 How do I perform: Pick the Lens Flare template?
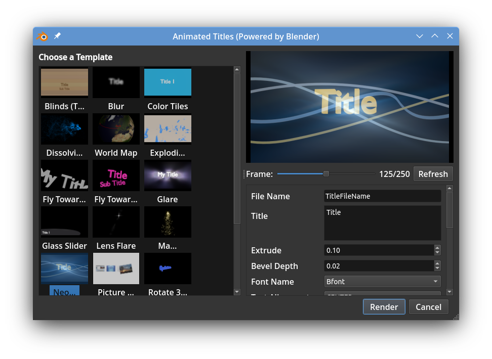116,221
